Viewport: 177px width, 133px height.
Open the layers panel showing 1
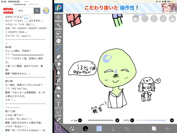point(154,128)
